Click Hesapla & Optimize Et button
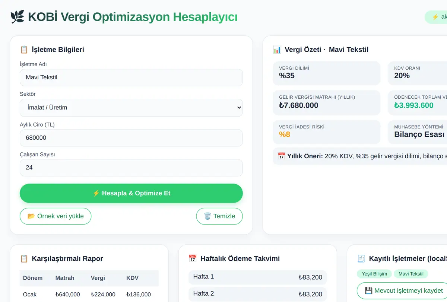Screen dimensions: 447x302 pos(131,193)
